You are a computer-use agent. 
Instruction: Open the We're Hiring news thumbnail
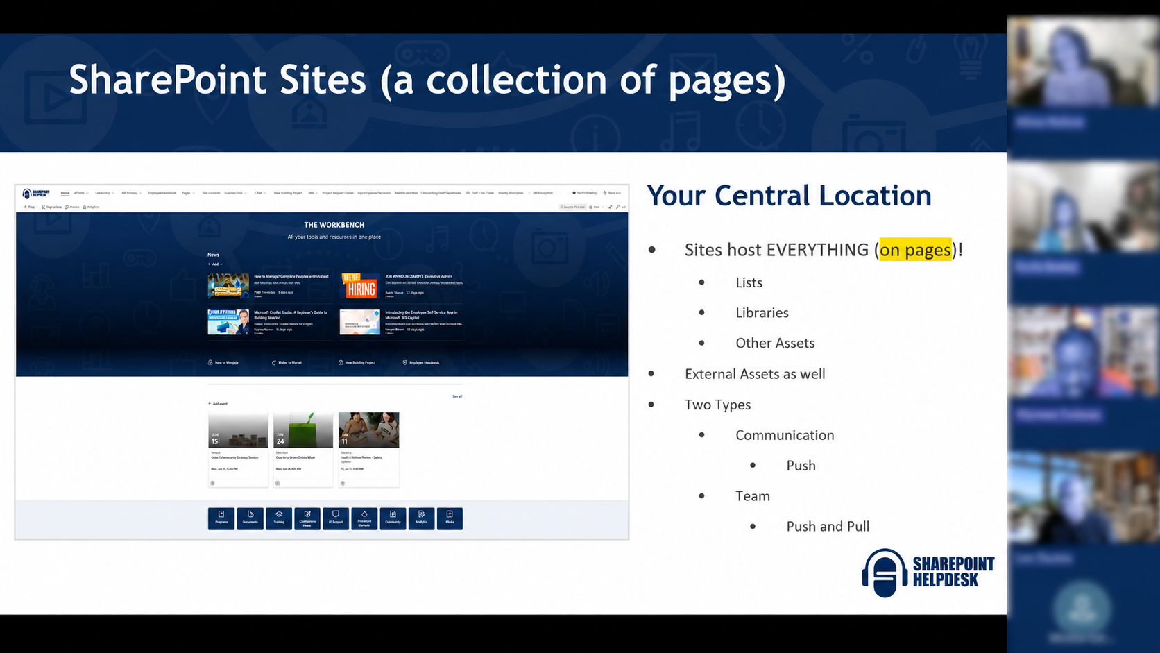(x=360, y=285)
